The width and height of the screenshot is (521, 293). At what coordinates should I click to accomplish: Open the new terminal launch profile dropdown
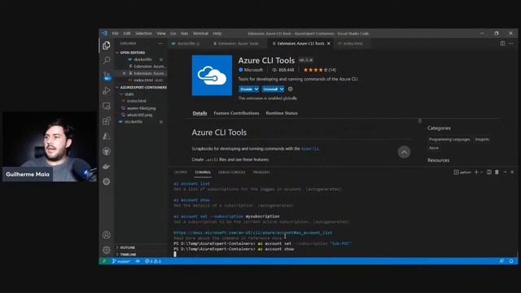pos(481,172)
